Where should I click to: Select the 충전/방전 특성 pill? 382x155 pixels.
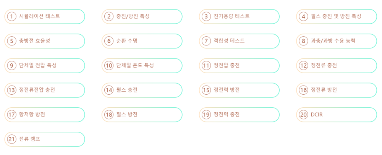point(142,16)
